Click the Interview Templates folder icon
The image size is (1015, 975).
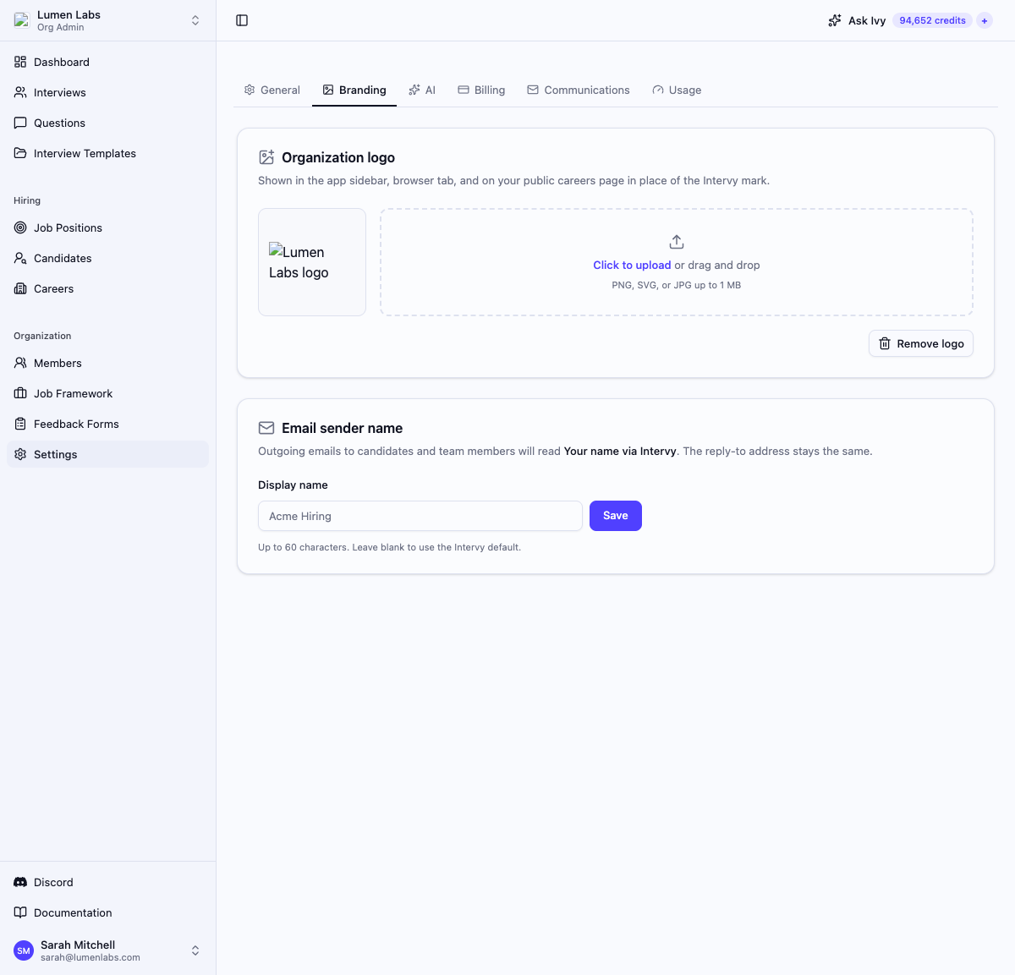coord(20,153)
